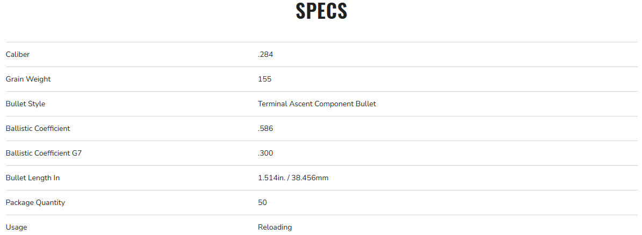Image resolution: width=642 pixels, height=235 pixels.
Task: Click the Caliber label
Action: tap(18, 54)
